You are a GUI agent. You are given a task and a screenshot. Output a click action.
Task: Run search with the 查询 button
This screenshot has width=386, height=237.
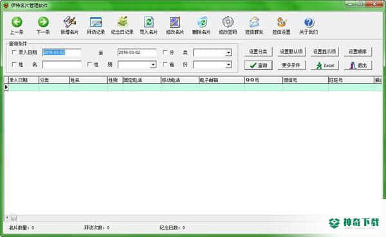[258, 66]
